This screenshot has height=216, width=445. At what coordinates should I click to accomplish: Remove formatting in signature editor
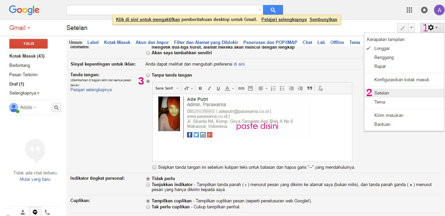click(320, 88)
